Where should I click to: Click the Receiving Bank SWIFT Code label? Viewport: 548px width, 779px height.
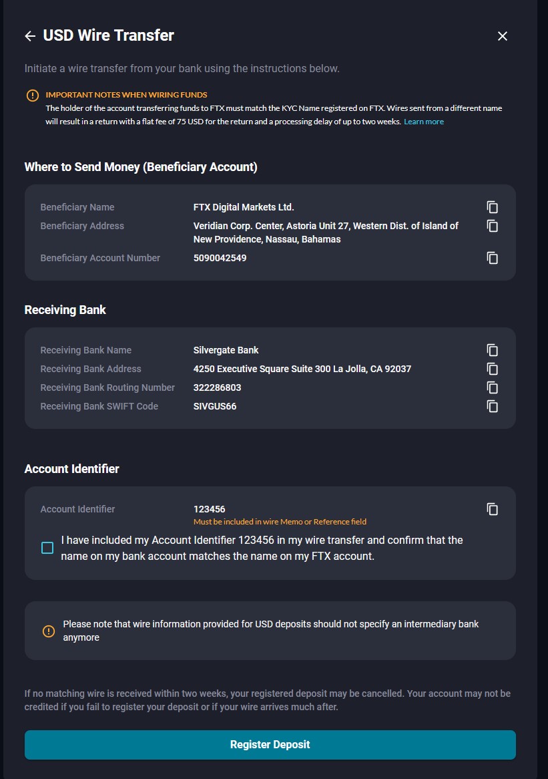tap(99, 406)
